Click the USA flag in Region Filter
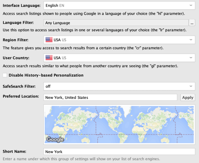The width and height of the screenshot is (199, 163). coord(49,40)
